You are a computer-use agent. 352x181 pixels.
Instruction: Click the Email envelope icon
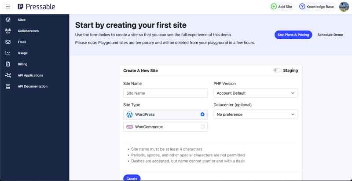coord(8,42)
